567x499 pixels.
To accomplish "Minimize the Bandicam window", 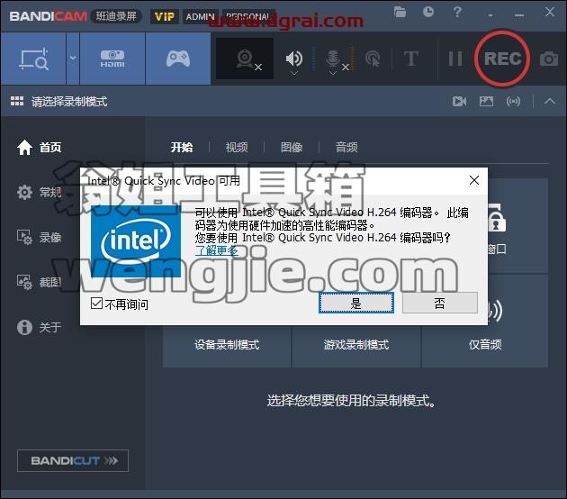I will pos(519,15).
